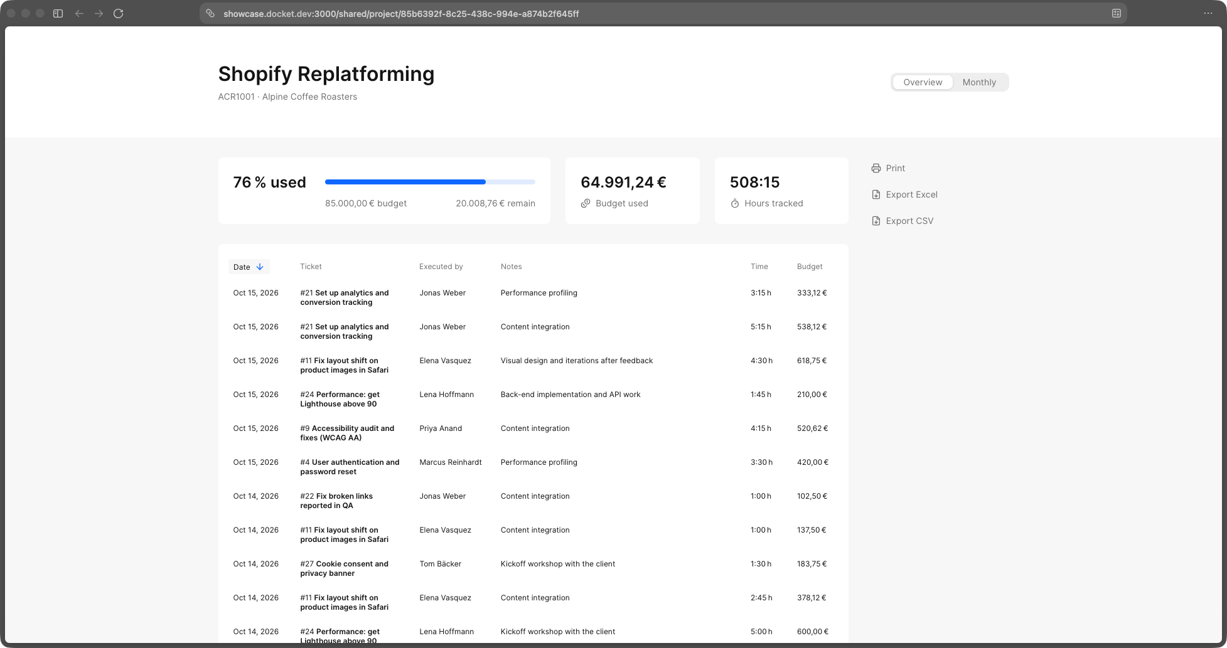Screen dimensions: 1227x648
Task: Click the link icon in the address bar
Action: (x=211, y=13)
